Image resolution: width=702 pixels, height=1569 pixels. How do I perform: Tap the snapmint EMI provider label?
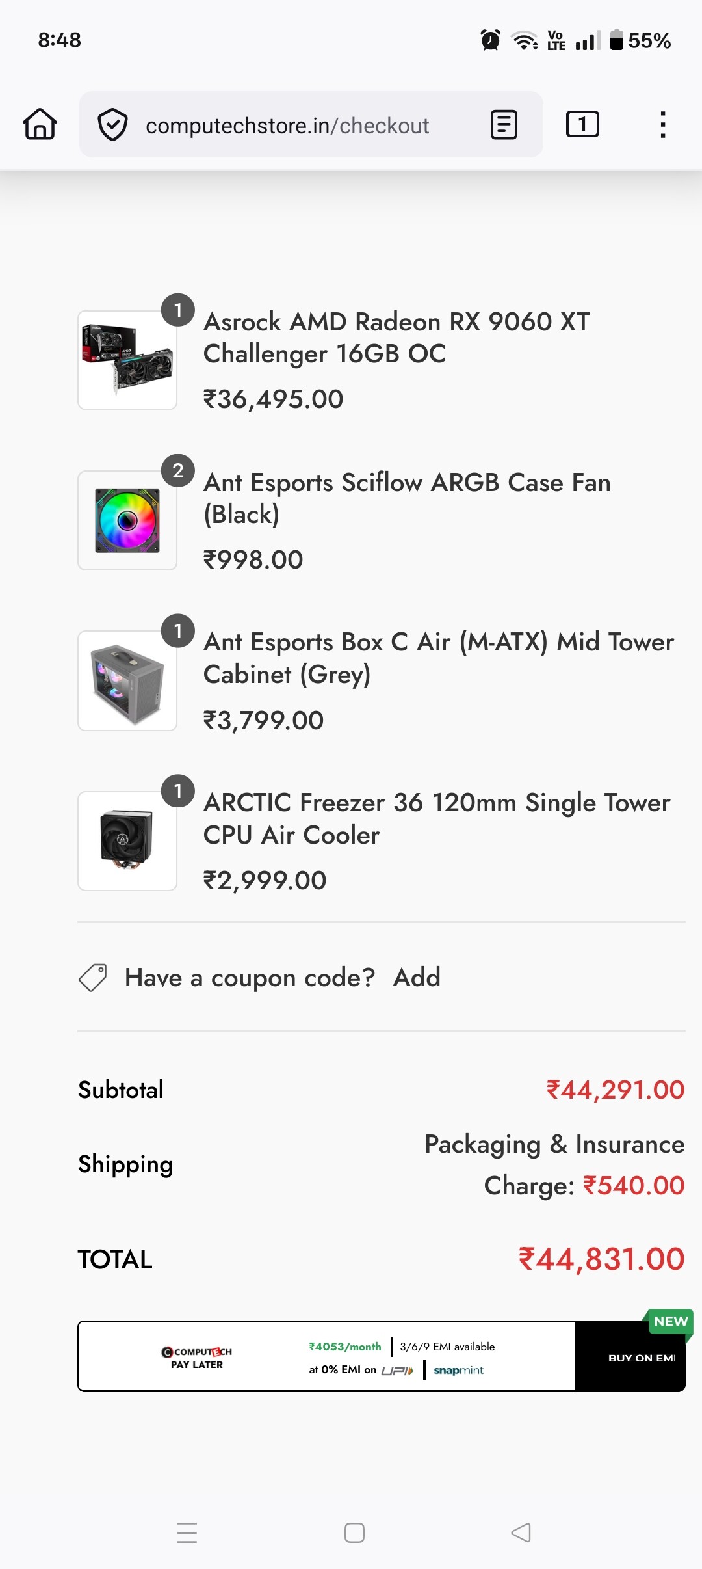[x=459, y=1370]
